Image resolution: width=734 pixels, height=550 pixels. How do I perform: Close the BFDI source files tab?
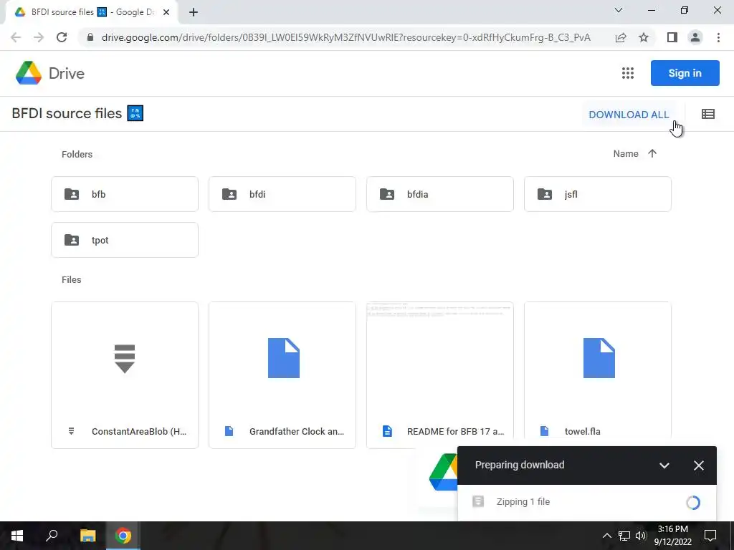tap(166, 12)
